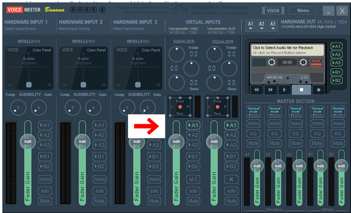Viewport: 351px width, 213px height.
Task: Click Comp knob on Hardware Input 1
Action: pyautogui.click(x=18, y=107)
